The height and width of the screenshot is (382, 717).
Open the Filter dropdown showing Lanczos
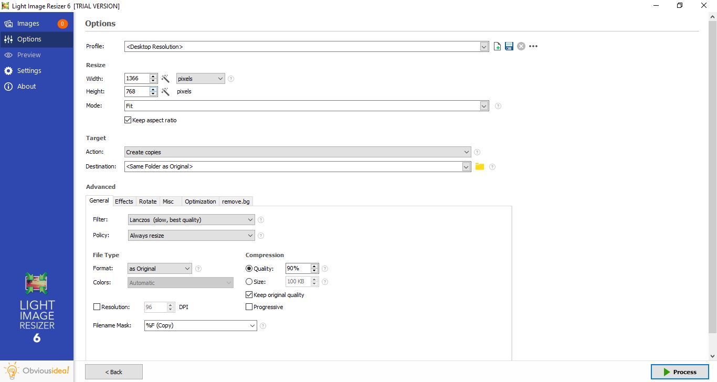[192, 220]
